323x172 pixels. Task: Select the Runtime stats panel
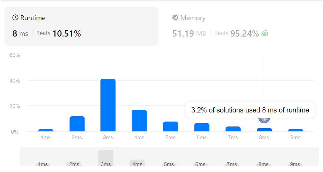pyautogui.click(x=82, y=26)
